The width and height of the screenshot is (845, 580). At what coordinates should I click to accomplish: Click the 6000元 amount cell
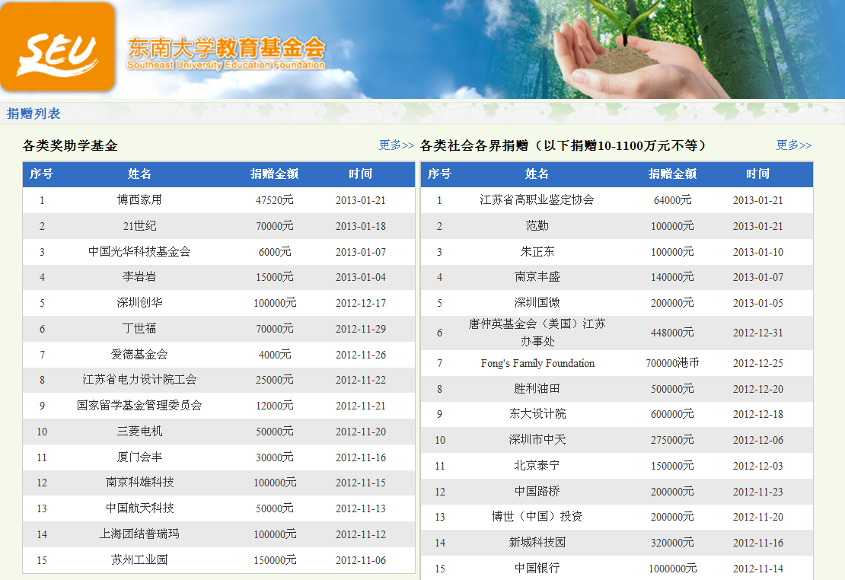275,252
